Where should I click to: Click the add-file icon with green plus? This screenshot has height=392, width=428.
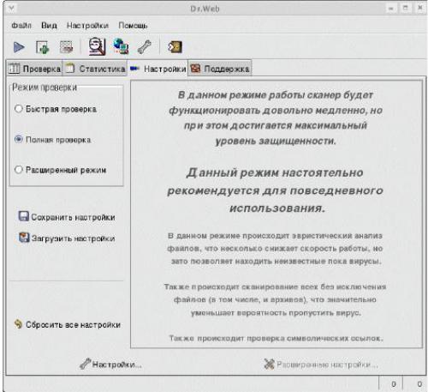pos(43,47)
